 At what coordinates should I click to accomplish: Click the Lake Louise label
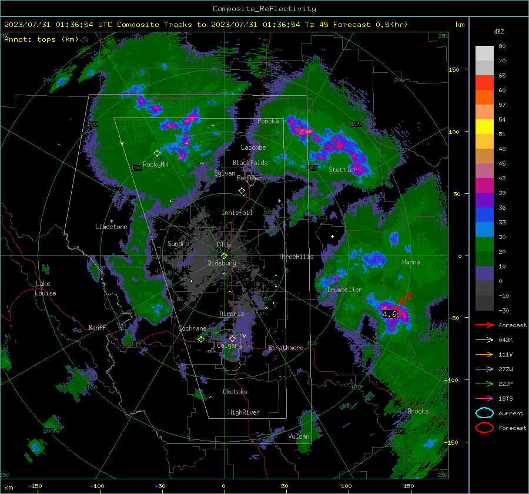click(x=46, y=288)
